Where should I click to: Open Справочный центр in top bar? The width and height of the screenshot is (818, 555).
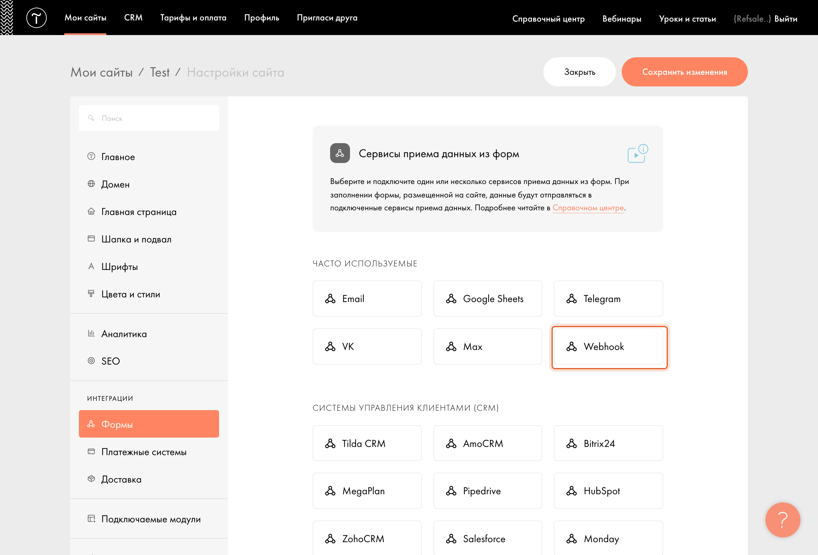pos(548,19)
